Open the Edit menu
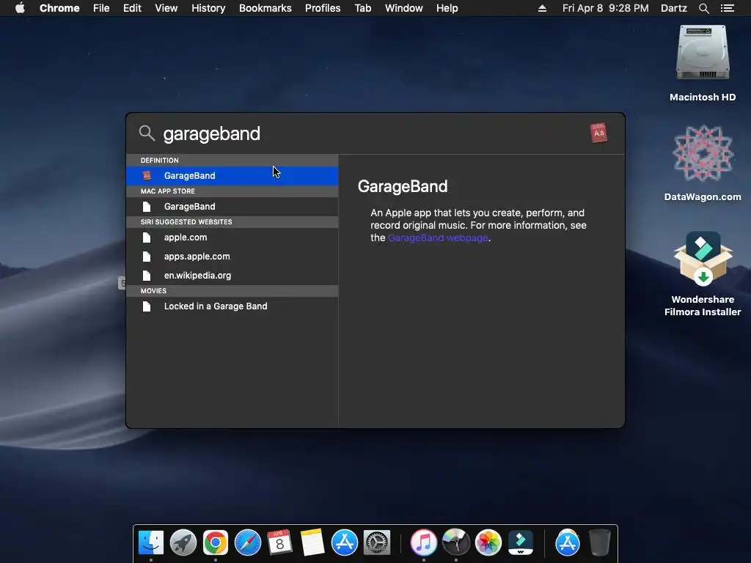Screen dimensions: 751x563 click(x=132, y=8)
